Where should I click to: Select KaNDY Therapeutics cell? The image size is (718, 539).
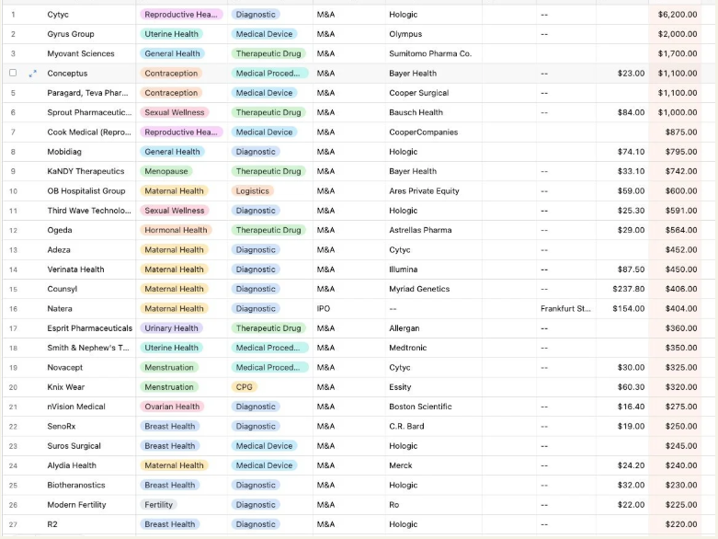(85, 171)
